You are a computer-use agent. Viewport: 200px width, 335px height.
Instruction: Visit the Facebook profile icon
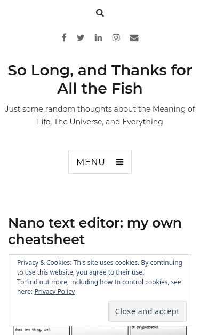tap(64, 37)
